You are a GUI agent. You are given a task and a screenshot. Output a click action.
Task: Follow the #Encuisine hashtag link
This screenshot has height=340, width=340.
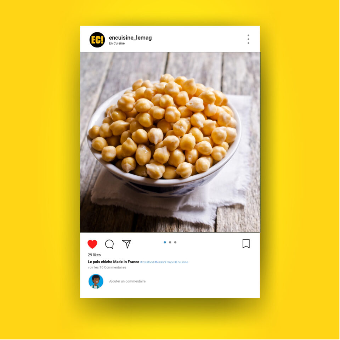click(x=181, y=262)
